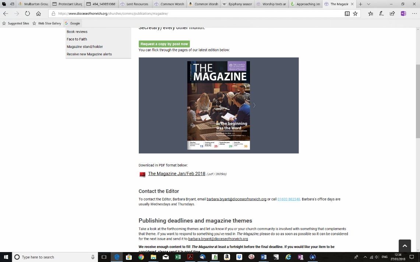Add web notes with the pen
The height and width of the screenshot is (262, 420).
381,14
